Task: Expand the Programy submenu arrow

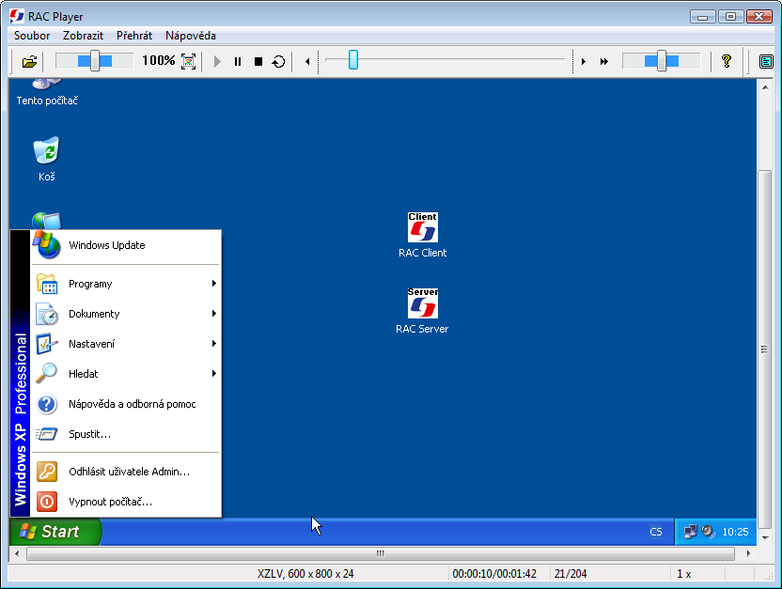Action: coord(214,284)
